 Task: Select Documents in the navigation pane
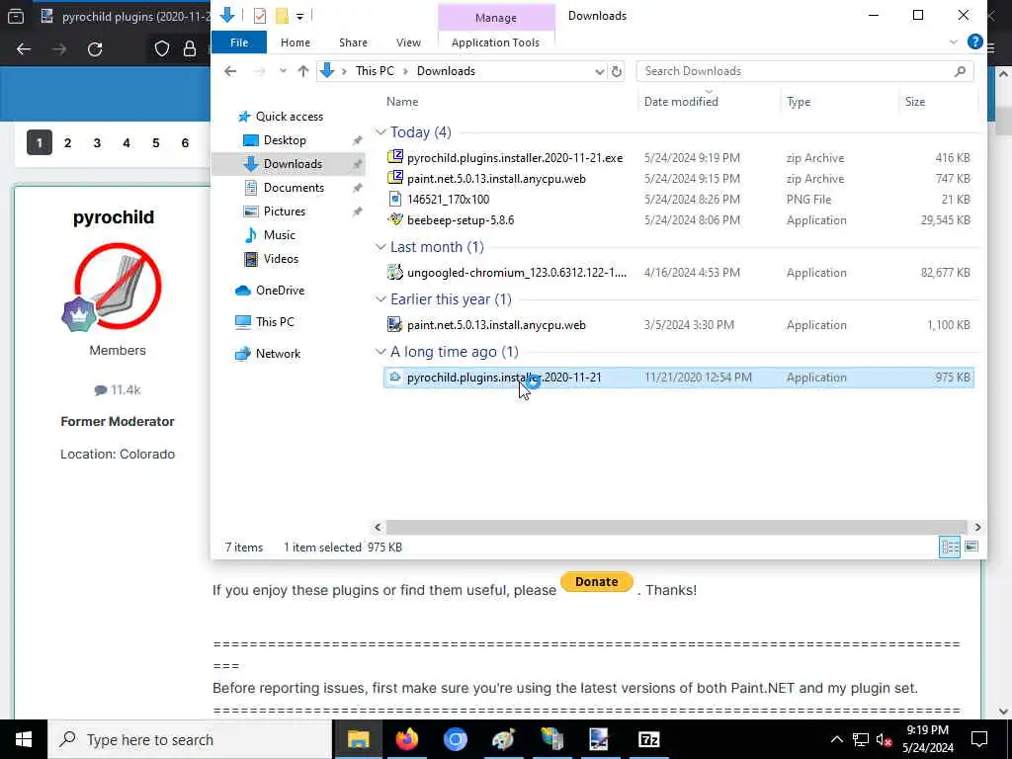294,188
